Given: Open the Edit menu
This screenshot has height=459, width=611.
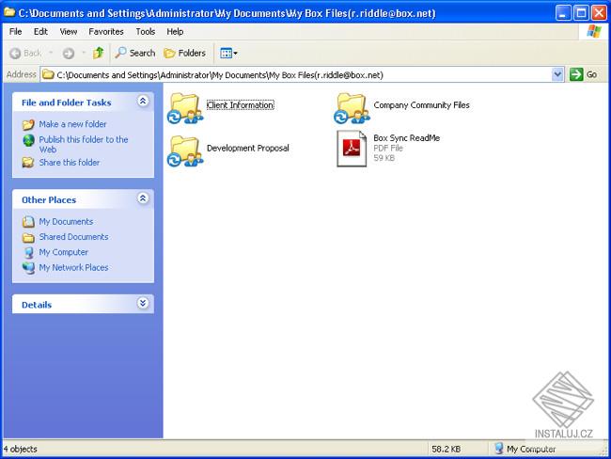Looking at the screenshot, I should (x=40, y=32).
